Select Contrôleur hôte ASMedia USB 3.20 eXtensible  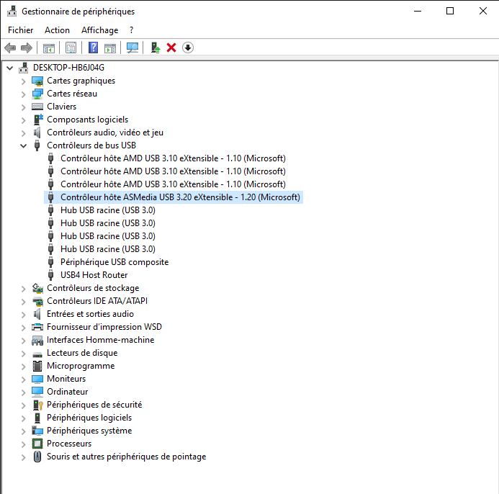pyautogui.click(x=180, y=197)
